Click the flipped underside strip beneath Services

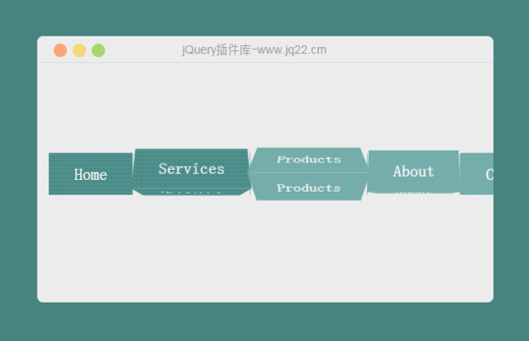(x=192, y=193)
